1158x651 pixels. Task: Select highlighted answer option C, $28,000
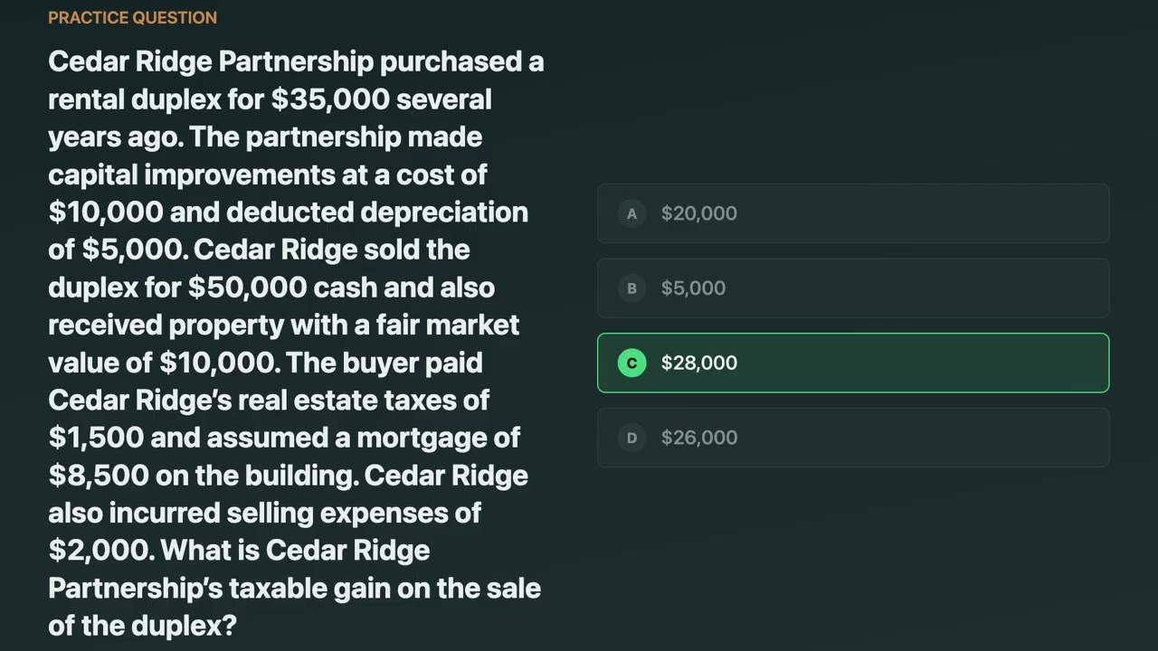[x=853, y=363]
